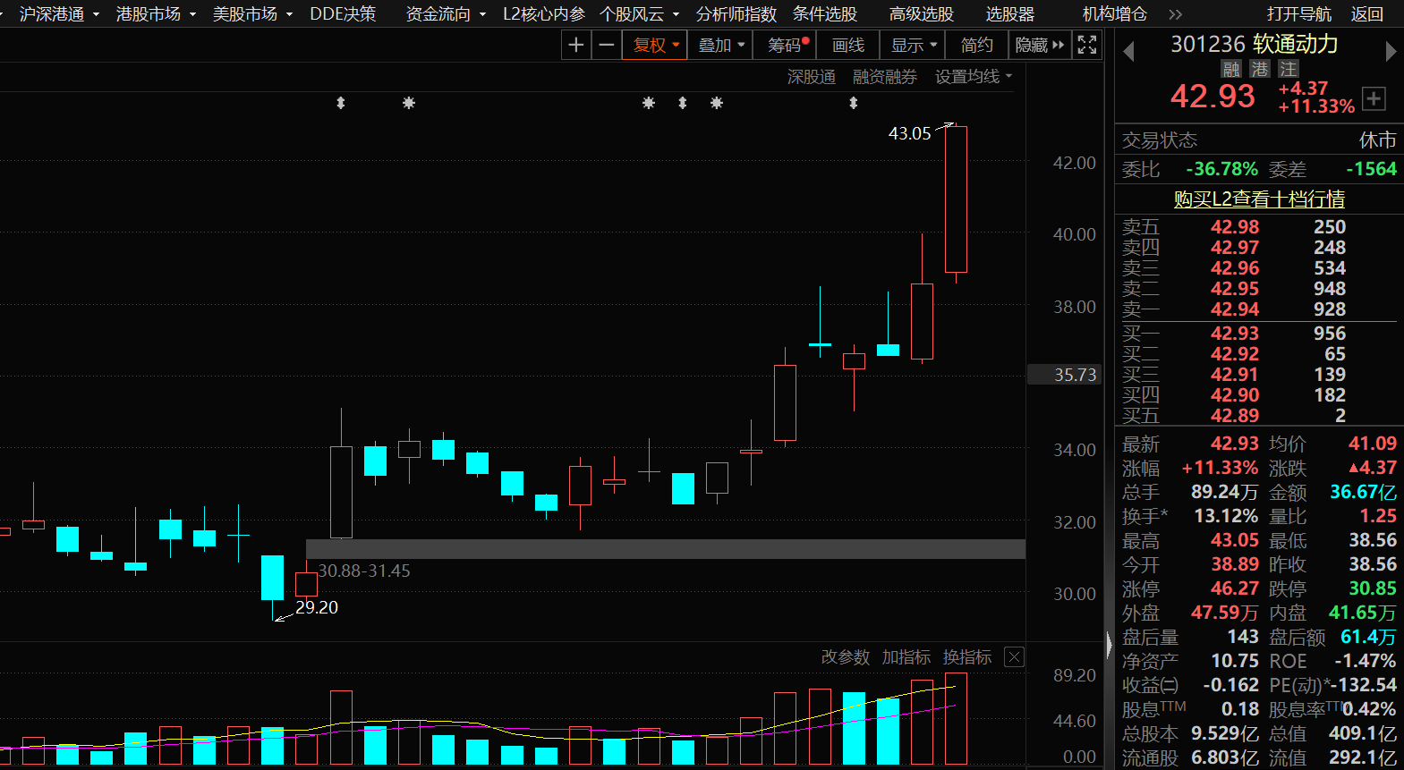Image resolution: width=1404 pixels, height=770 pixels.
Task: Click last arrow event marker near 43.05
Action: pos(854,103)
